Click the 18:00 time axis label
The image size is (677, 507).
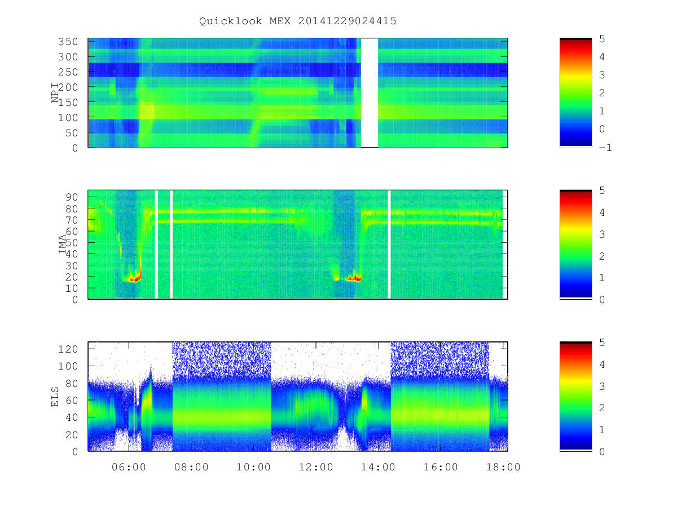(503, 467)
